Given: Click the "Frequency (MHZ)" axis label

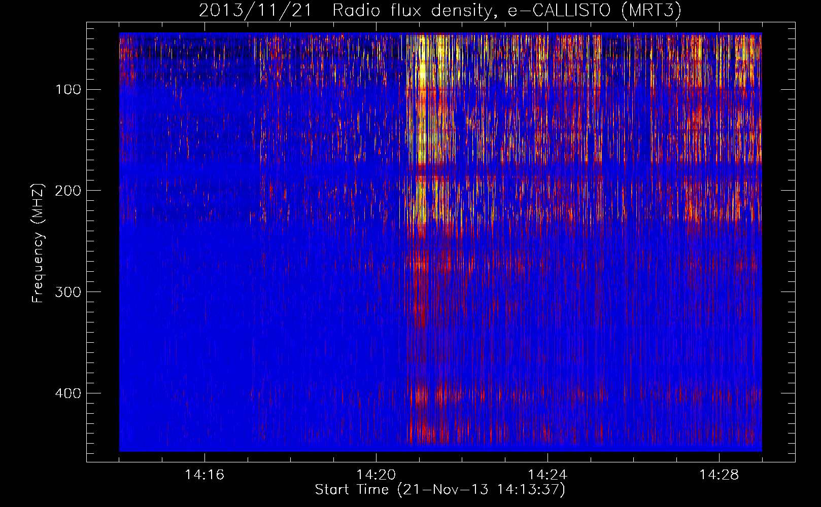Looking at the screenshot, I should [x=38, y=243].
